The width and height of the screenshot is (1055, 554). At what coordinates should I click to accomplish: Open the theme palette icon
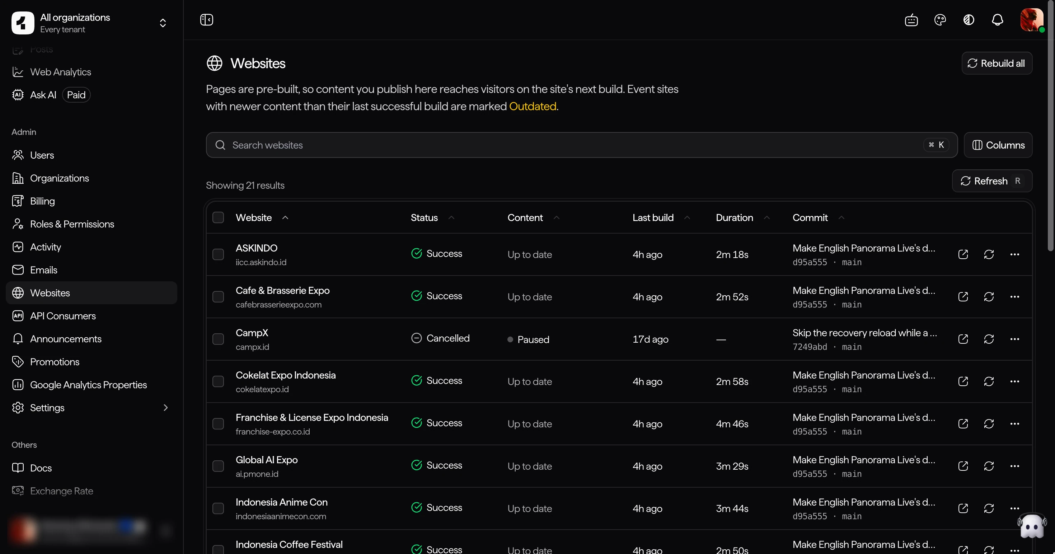(940, 20)
